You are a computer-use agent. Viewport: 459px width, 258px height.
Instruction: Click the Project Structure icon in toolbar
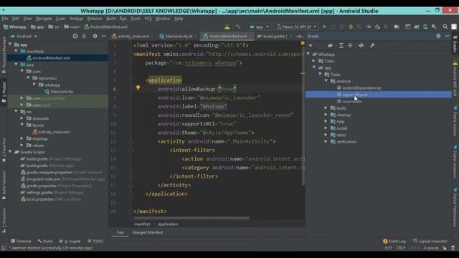click(397, 27)
